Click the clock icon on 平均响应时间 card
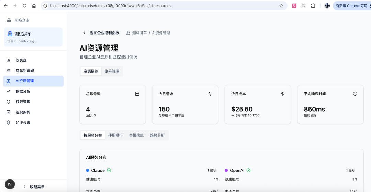The height and width of the screenshot is (192, 371). (355, 94)
